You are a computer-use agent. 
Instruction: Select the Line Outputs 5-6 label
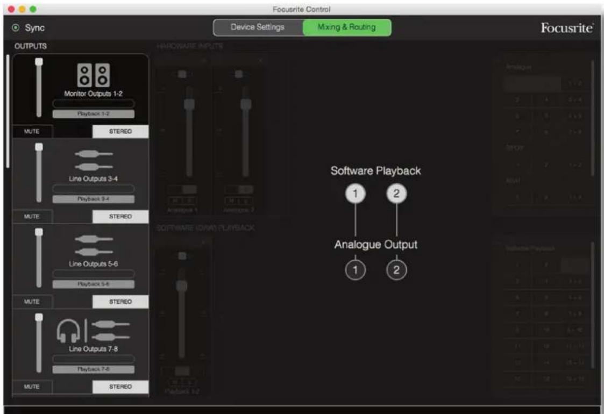coord(93,264)
